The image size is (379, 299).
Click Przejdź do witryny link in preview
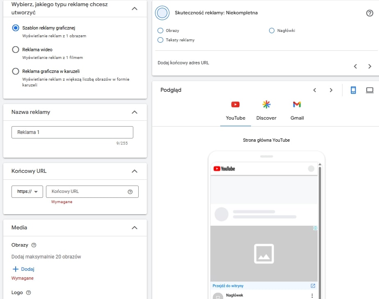coord(228,285)
